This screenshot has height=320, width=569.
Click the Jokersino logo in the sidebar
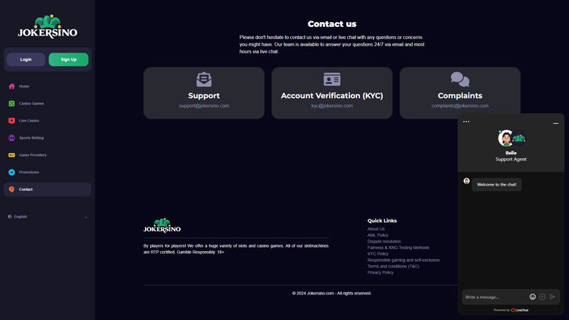[48, 26]
